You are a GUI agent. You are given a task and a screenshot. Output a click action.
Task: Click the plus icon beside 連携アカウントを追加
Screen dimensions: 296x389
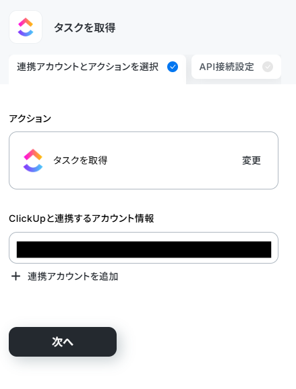pyautogui.click(x=16, y=276)
